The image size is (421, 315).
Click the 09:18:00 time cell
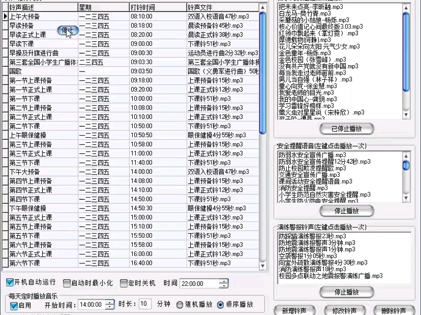click(158, 80)
